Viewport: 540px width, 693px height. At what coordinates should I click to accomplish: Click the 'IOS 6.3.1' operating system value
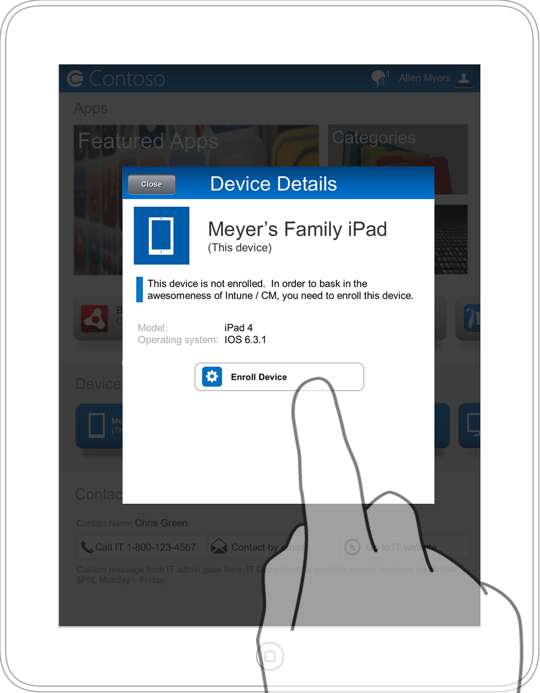(245, 340)
